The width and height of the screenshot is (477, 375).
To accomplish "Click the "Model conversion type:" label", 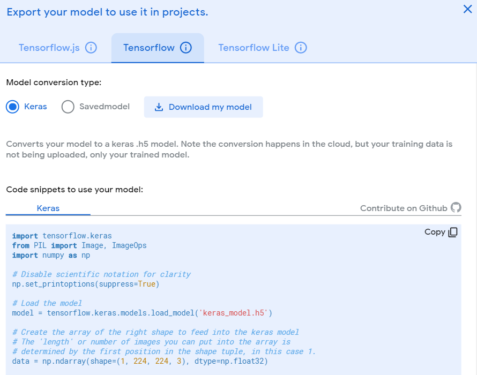I will pos(54,82).
